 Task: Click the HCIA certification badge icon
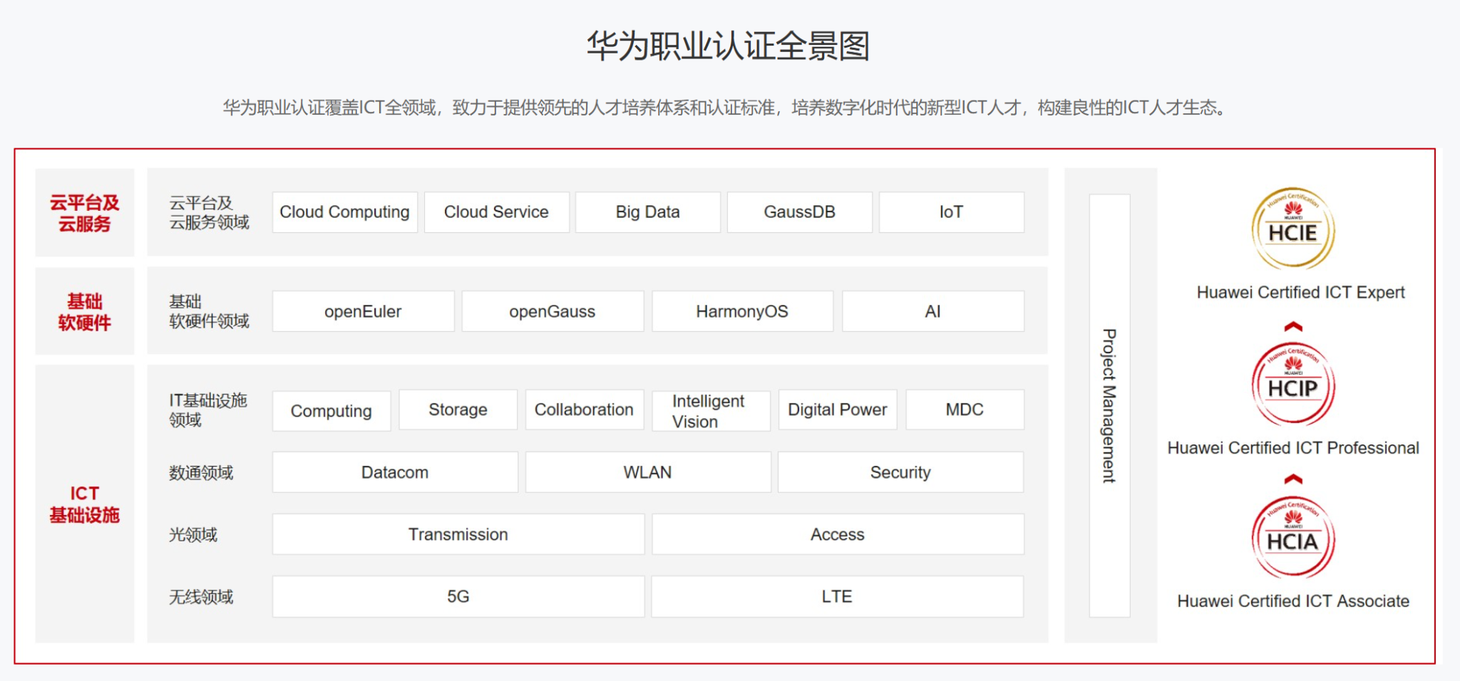click(x=1292, y=537)
